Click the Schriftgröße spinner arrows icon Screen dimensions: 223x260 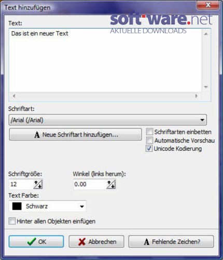click(x=38, y=184)
